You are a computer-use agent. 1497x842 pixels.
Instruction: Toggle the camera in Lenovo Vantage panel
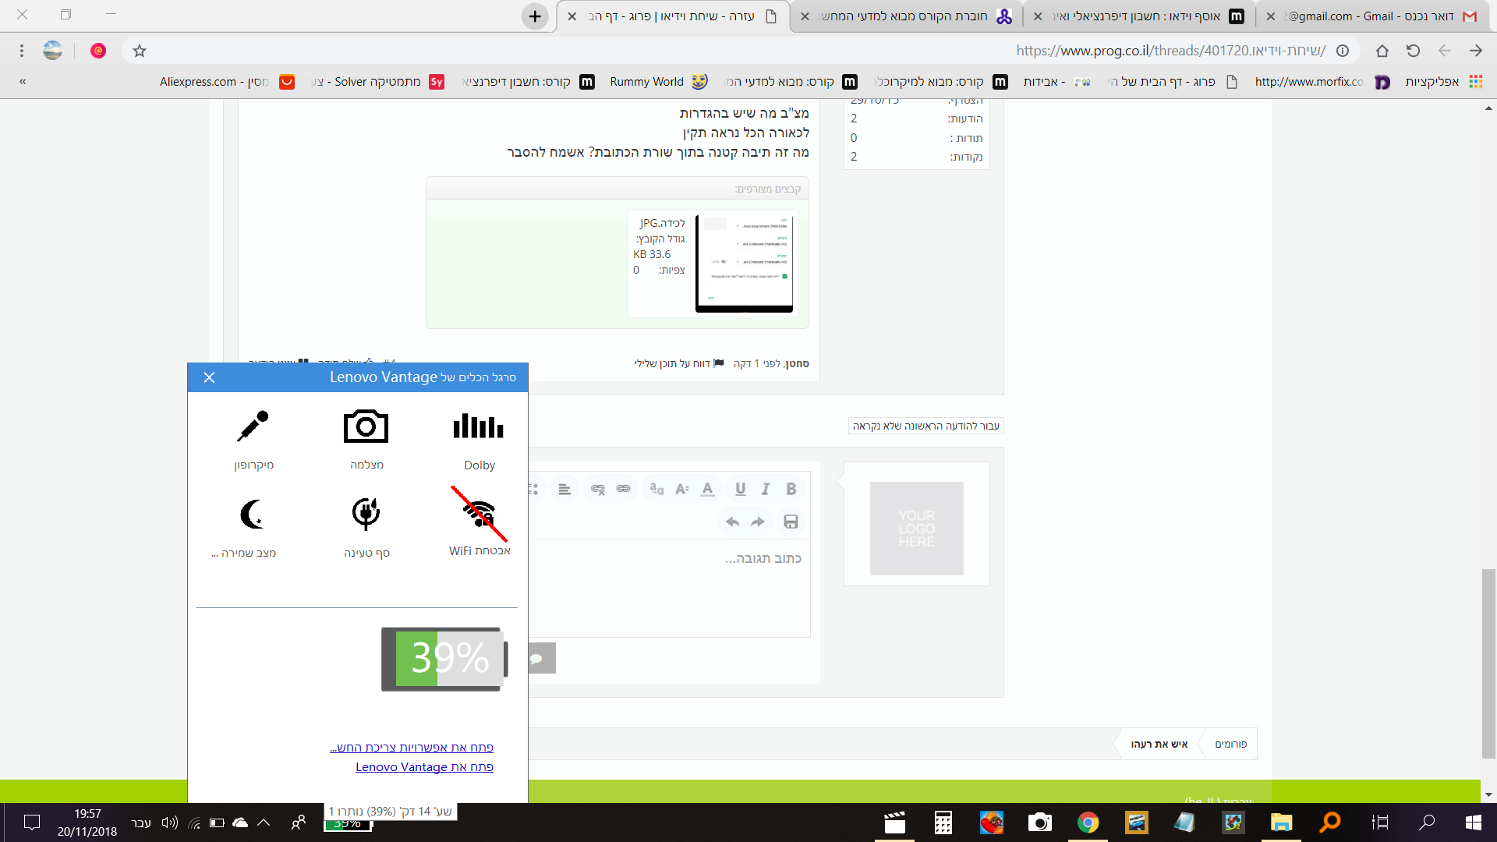(x=366, y=426)
